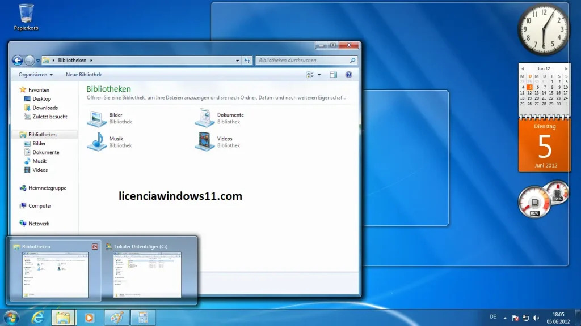
Task: Click the CPU meter gadget dial
Action: pyautogui.click(x=534, y=203)
